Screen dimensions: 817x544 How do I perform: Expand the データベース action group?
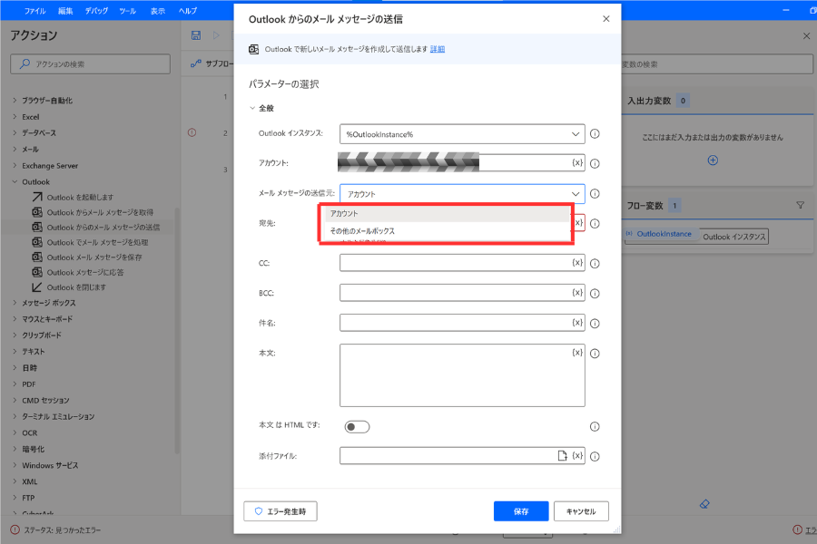click(x=15, y=132)
